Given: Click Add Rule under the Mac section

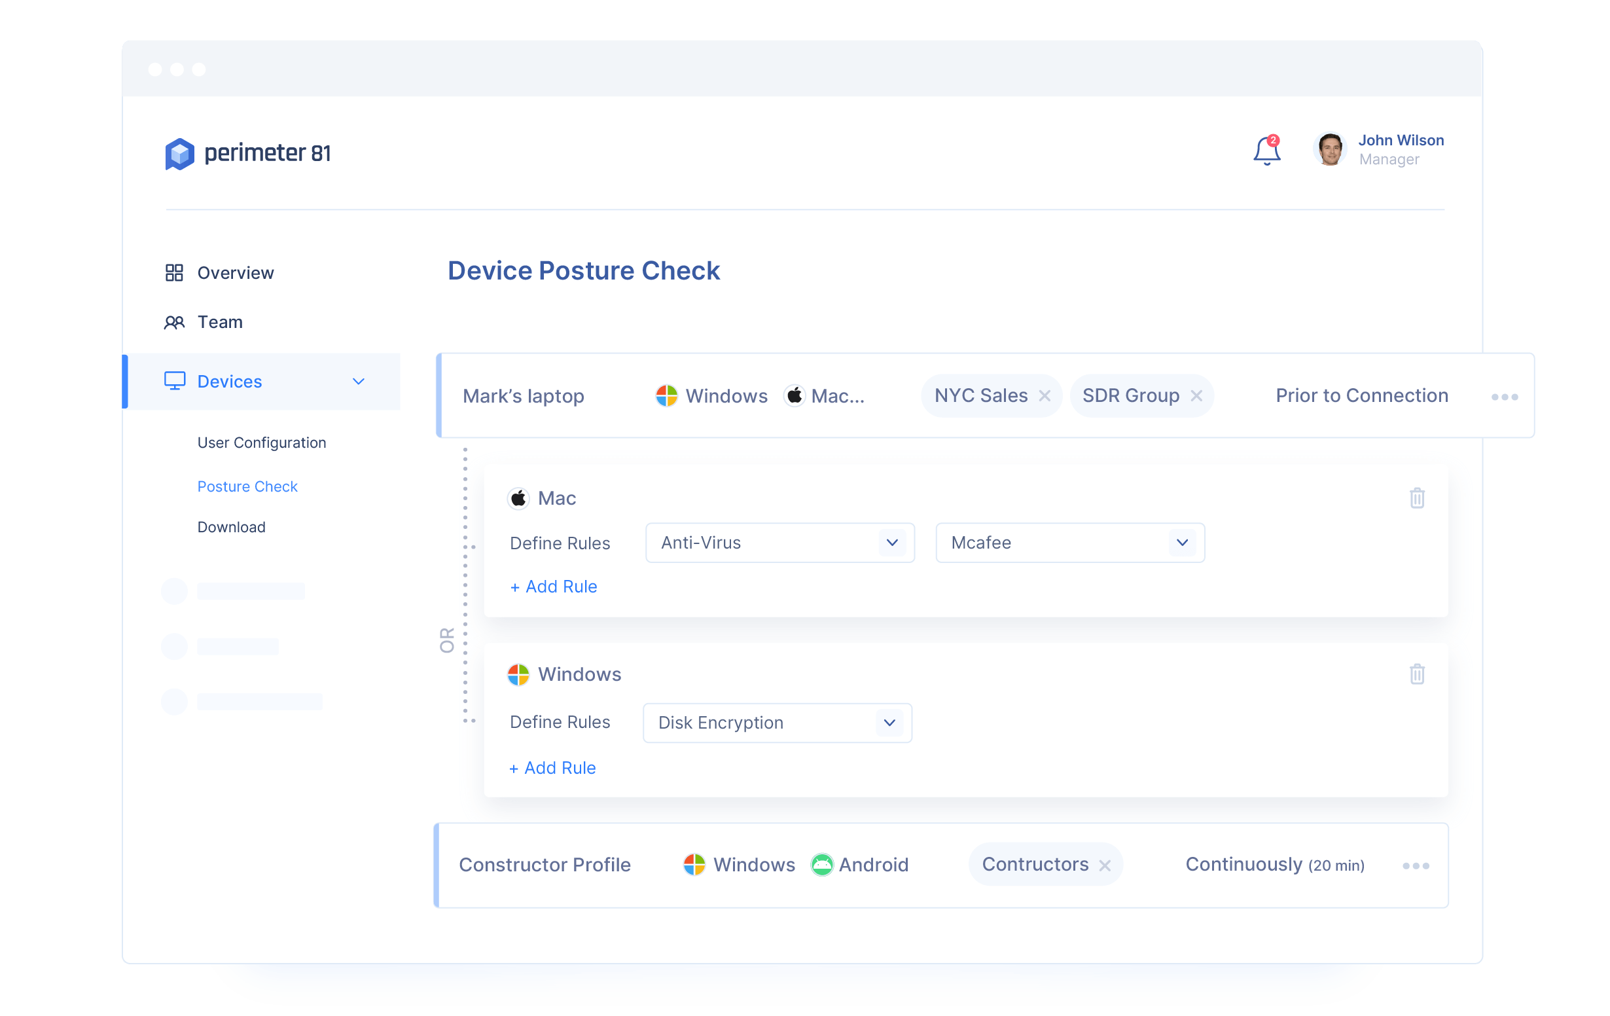Looking at the screenshot, I should point(553,587).
